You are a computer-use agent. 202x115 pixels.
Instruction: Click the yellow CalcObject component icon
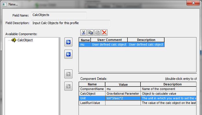tap(14, 40)
